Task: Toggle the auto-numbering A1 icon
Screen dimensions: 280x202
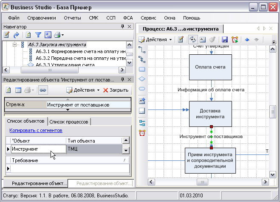Action: pyautogui.click(x=193, y=39)
